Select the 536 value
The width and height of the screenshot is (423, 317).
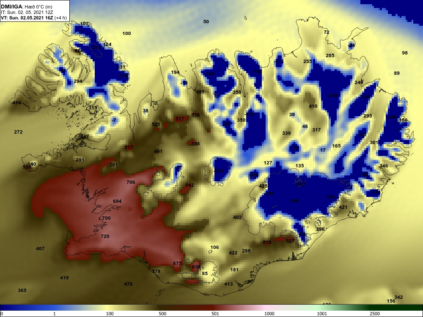(x=195, y=115)
